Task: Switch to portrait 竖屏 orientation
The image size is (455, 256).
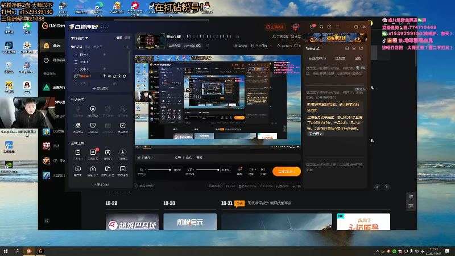Action: pyautogui.click(x=127, y=38)
